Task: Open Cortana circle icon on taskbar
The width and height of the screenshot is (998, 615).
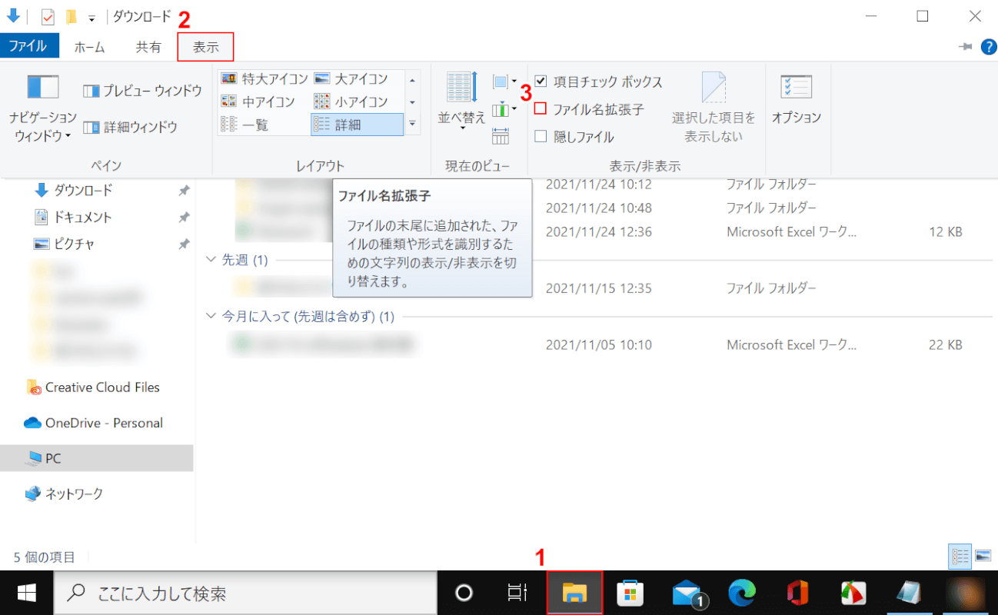Action: click(464, 593)
